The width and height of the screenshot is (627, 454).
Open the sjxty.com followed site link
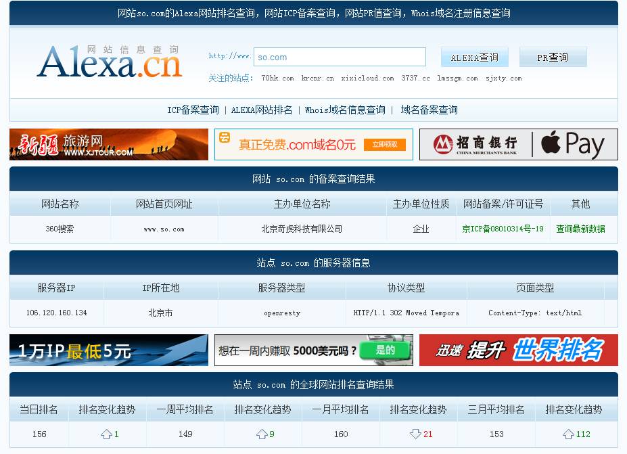[503, 78]
